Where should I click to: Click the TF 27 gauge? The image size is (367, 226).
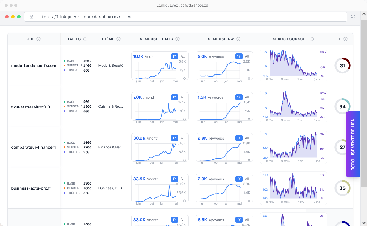(342, 147)
